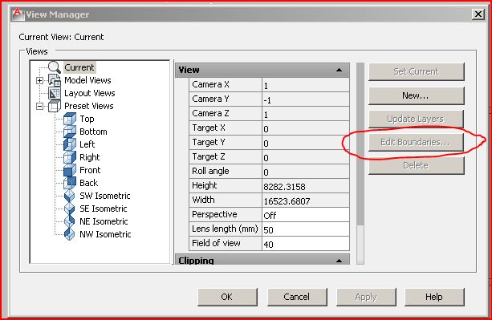Click the Update Layers button
This screenshot has width=492, height=320.
point(416,119)
